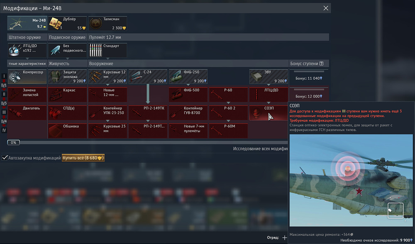Open the Дублёр backup item
The image size is (415, 244).
67,23
